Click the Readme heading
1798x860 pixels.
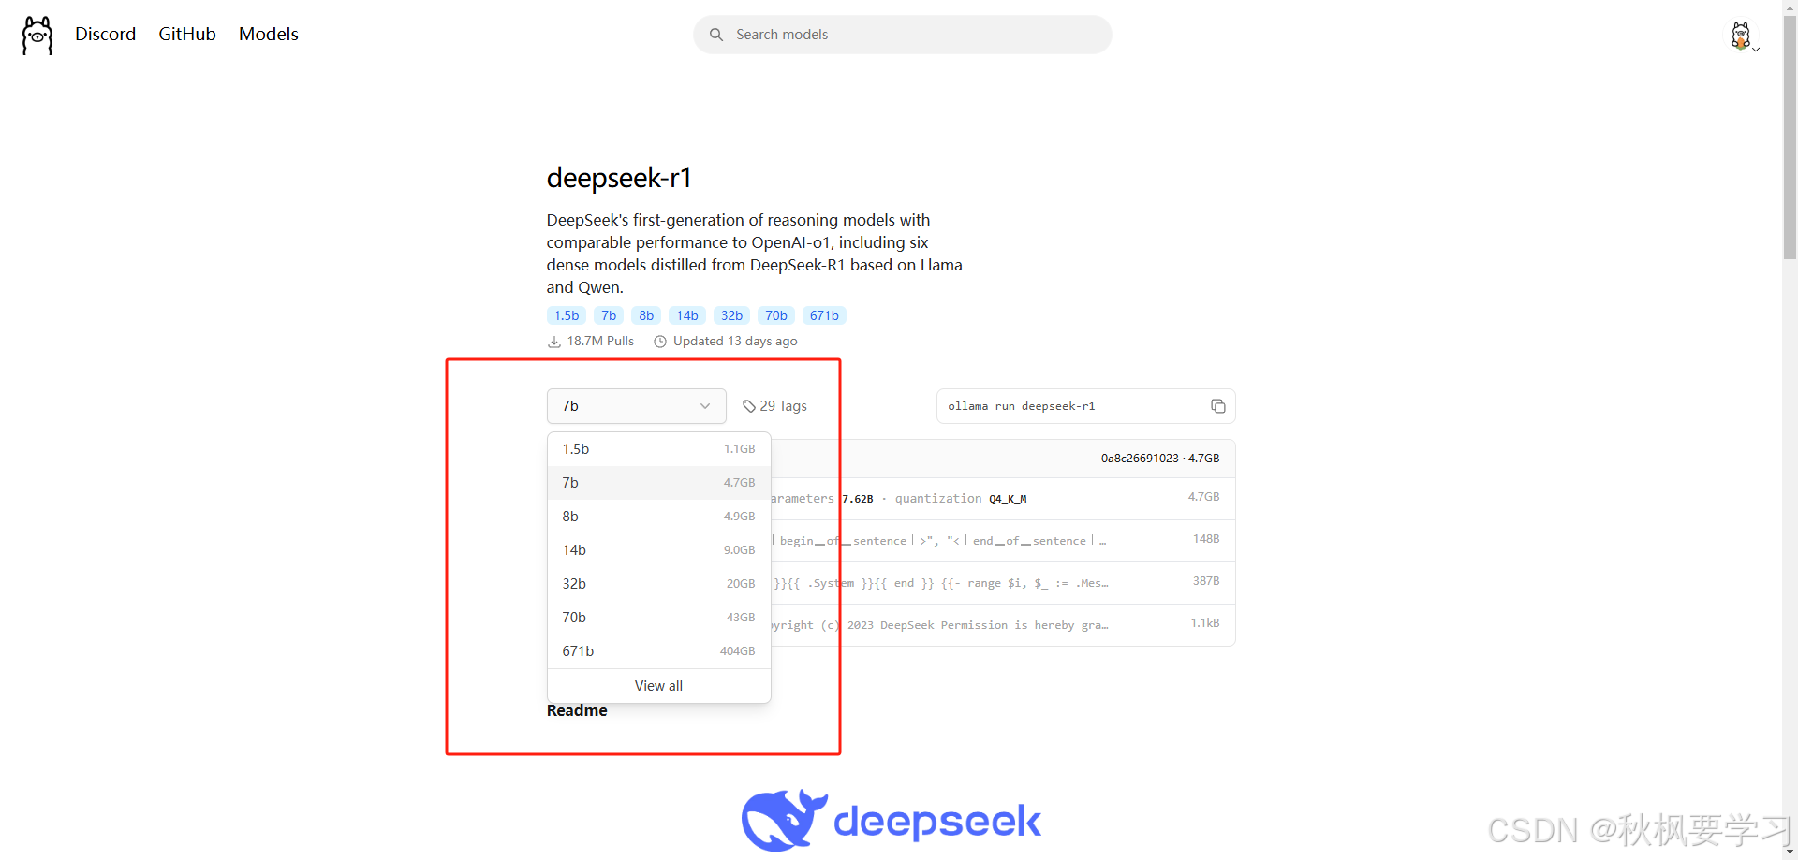point(577,711)
